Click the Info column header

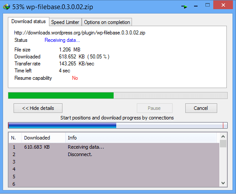[x=141, y=138]
